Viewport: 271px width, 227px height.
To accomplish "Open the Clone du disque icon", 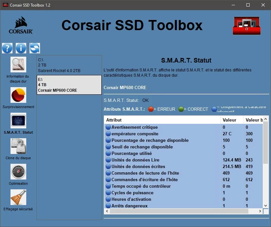I will click(18, 146).
